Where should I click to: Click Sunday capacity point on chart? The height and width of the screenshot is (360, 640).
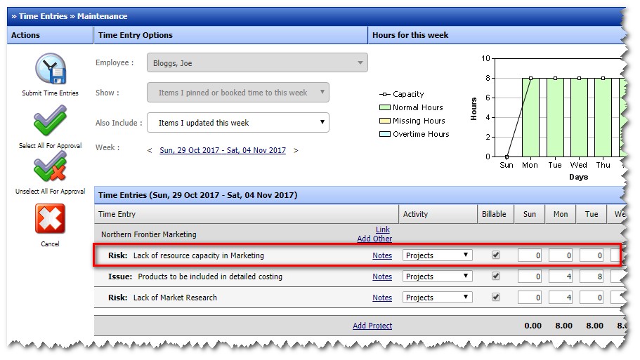(507, 156)
